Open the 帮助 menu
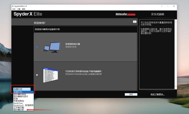 [x=24, y=9]
